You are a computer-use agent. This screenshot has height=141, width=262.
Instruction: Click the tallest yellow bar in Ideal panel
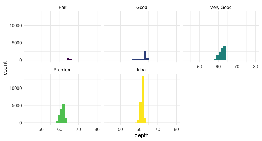click(143, 98)
